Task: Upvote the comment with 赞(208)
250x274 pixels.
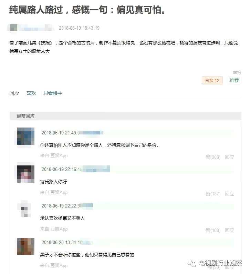Action: pyautogui.click(x=213, y=157)
